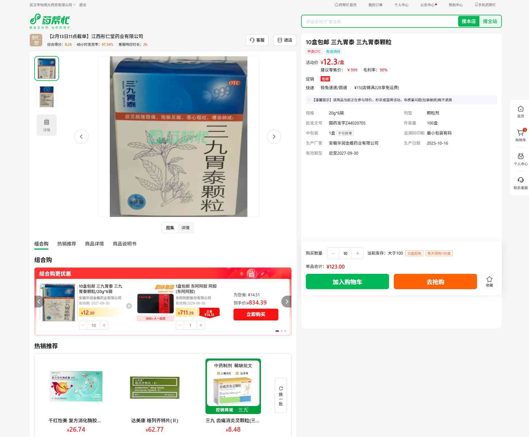This screenshot has width=529, height=437.
Task: Switch to 热销推荐 tab
Action: (67, 244)
